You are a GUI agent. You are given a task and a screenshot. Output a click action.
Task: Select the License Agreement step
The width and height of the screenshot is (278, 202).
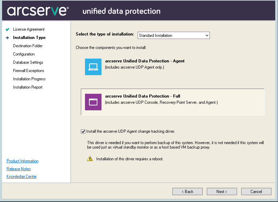(29, 29)
